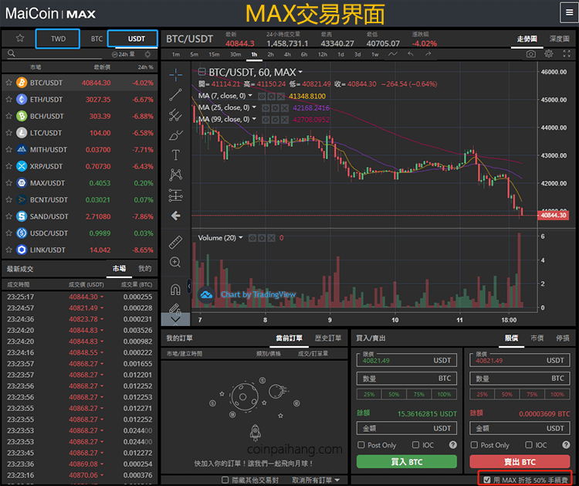This screenshot has width=579, height=486.
Task: Set buy amount to 50%
Action: (x=394, y=394)
